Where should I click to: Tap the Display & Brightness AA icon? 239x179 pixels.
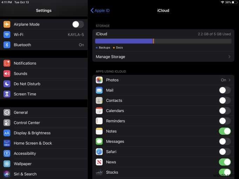pos(7,133)
